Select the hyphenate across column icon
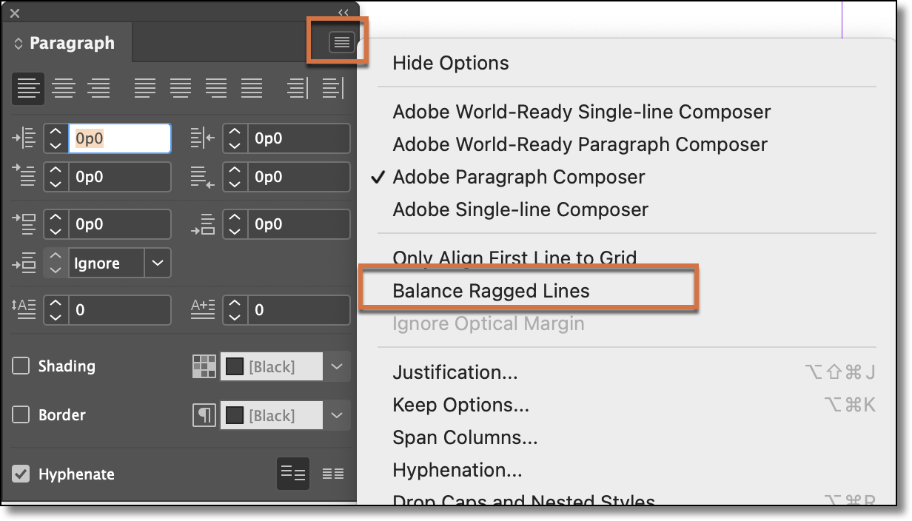The width and height of the screenshot is (912, 521). click(332, 474)
